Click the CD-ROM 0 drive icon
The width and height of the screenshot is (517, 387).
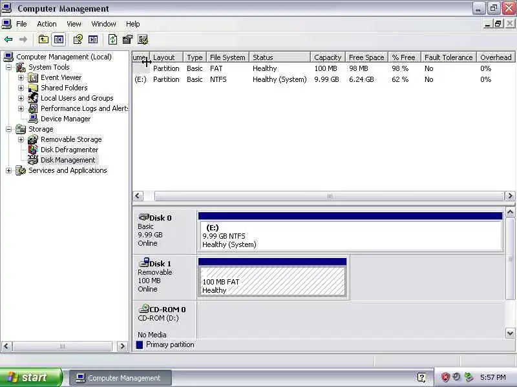tap(144, 308)
